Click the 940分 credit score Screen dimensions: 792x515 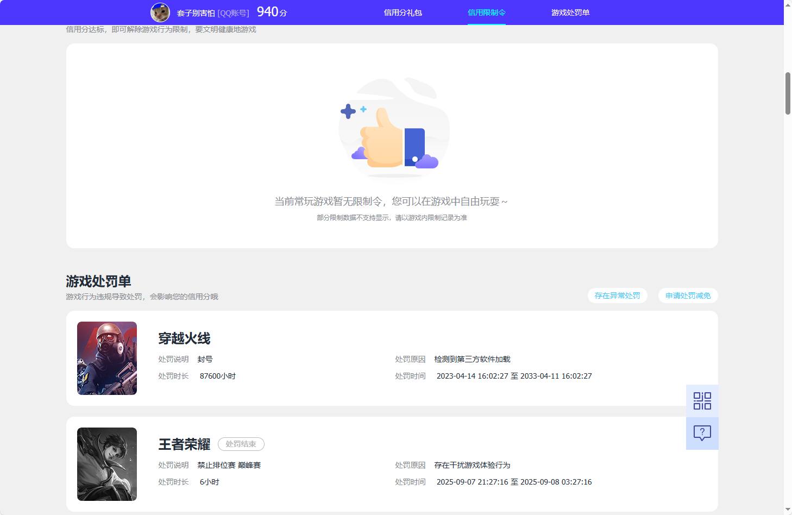[x=271, y=11]
